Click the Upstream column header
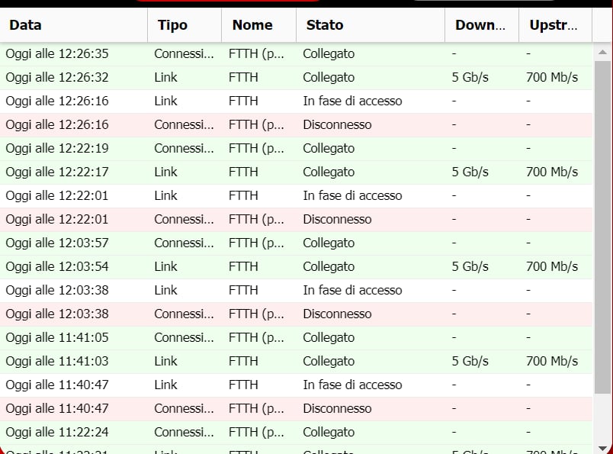This screenshot has width=613, height=454. [x=554, y=25]
